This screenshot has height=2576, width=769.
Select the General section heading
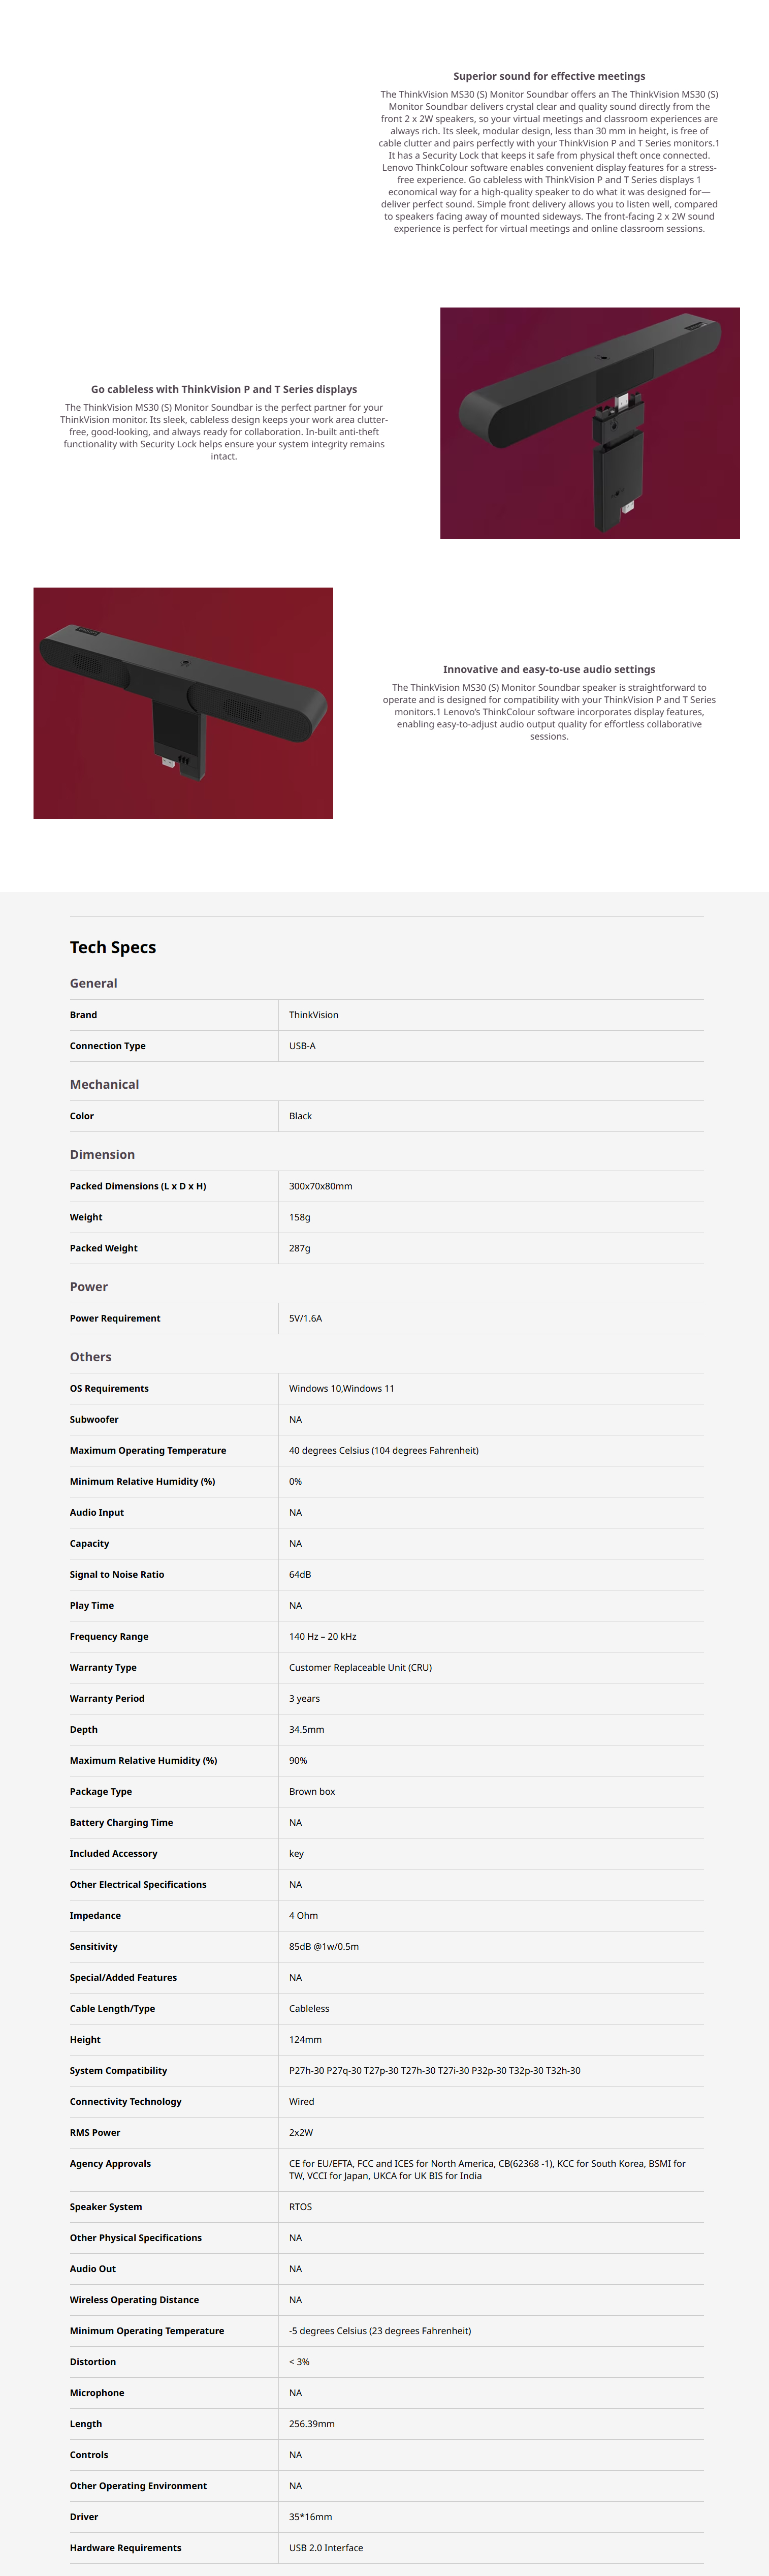pyautogui.click(x=94, y=983)
